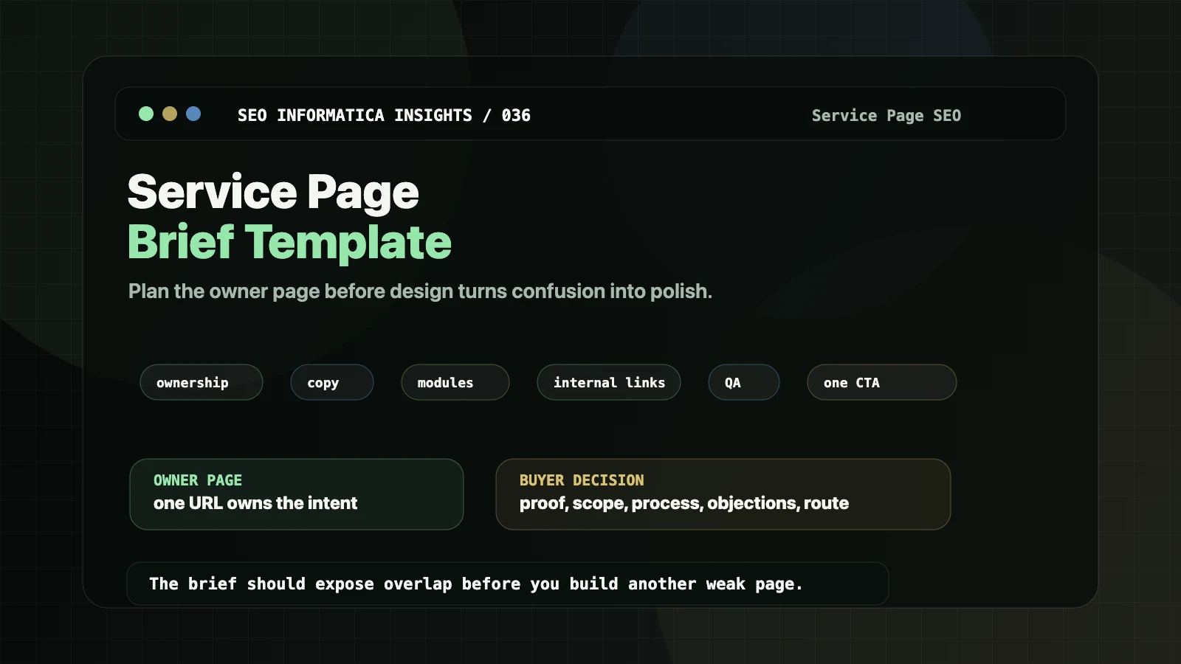Select the QA pill
1181x664 pixels.
[x=744, y=382]
